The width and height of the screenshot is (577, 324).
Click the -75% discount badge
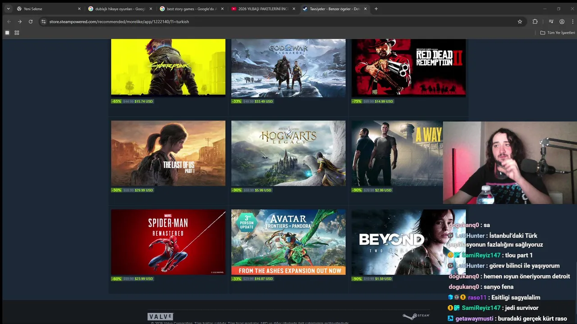(357, 101)
